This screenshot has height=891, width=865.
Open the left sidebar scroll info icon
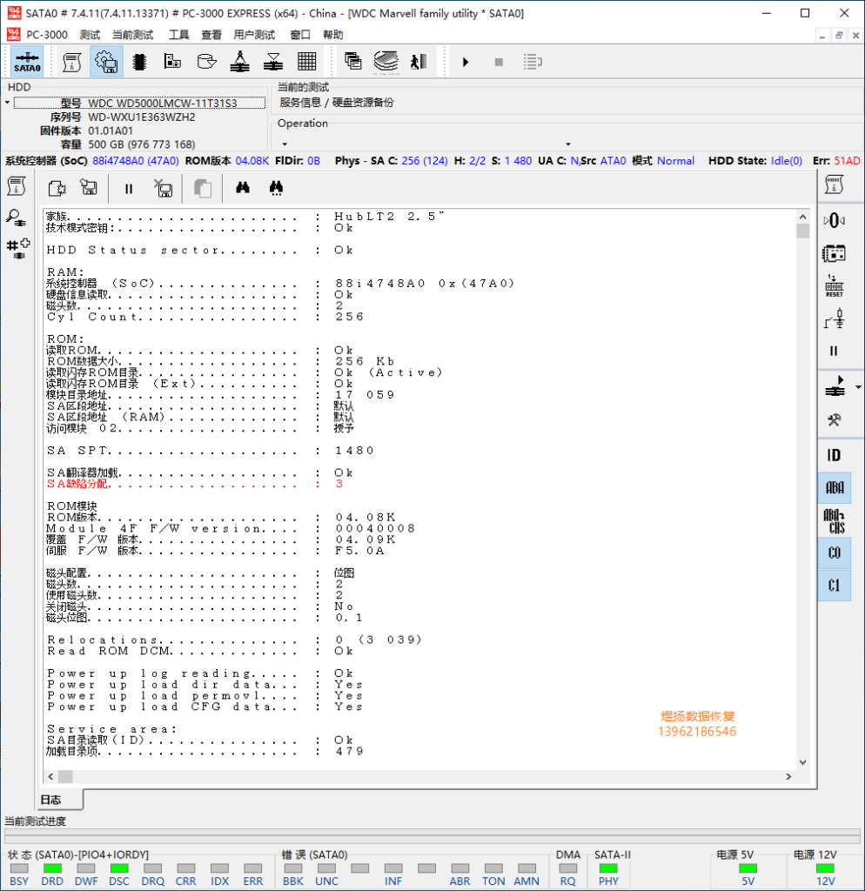click(17, 186)
